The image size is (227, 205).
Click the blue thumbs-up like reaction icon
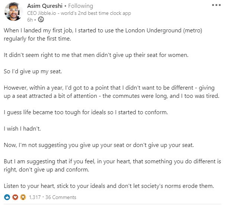tap(7, 197)
